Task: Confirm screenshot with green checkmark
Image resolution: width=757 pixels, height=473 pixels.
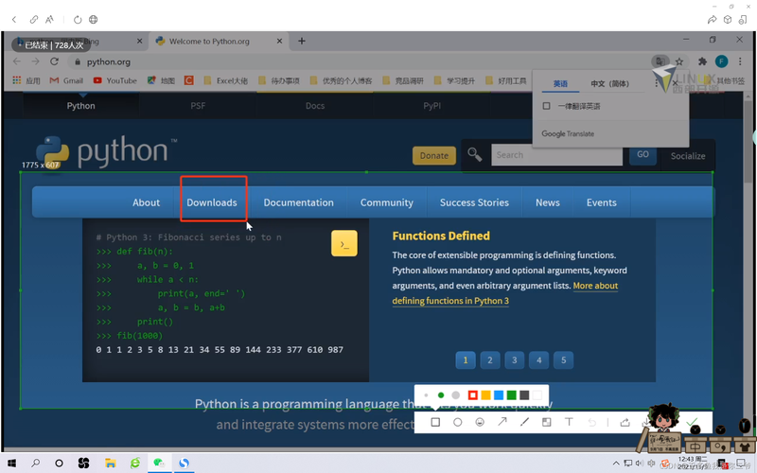Action: 692,422
